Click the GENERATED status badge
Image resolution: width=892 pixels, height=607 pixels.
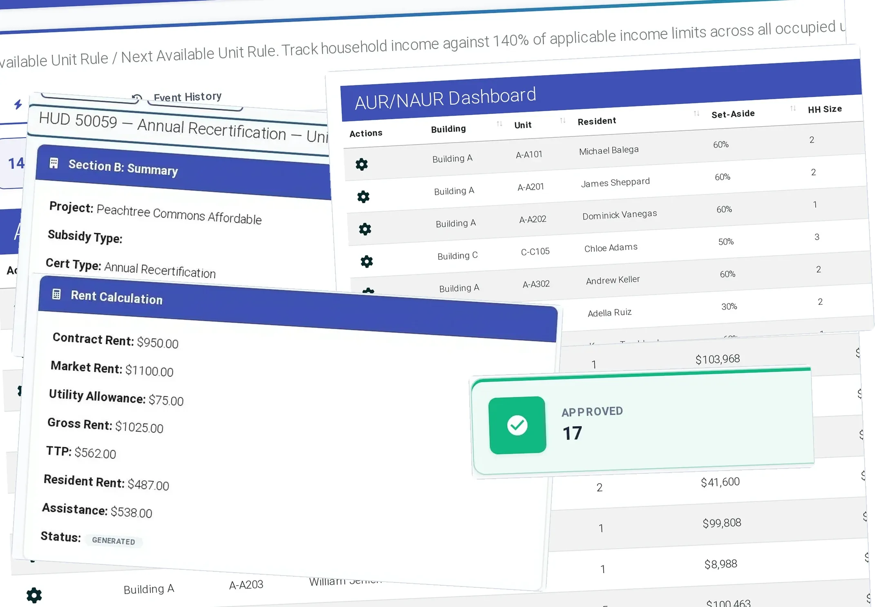114,541
